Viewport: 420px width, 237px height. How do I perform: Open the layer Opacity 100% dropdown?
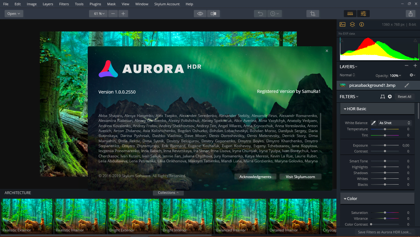pos(395,76)
